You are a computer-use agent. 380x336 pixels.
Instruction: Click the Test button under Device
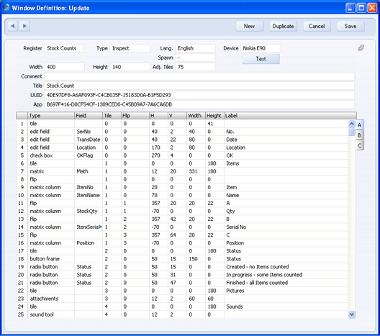(x=261, y=59)
